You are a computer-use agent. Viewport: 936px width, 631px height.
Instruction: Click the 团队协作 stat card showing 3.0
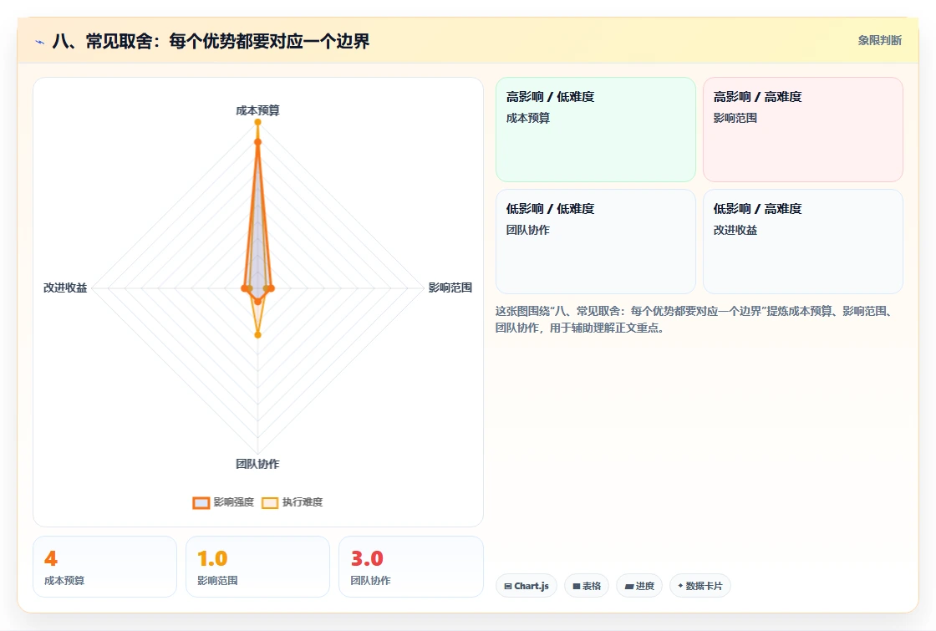410,567
